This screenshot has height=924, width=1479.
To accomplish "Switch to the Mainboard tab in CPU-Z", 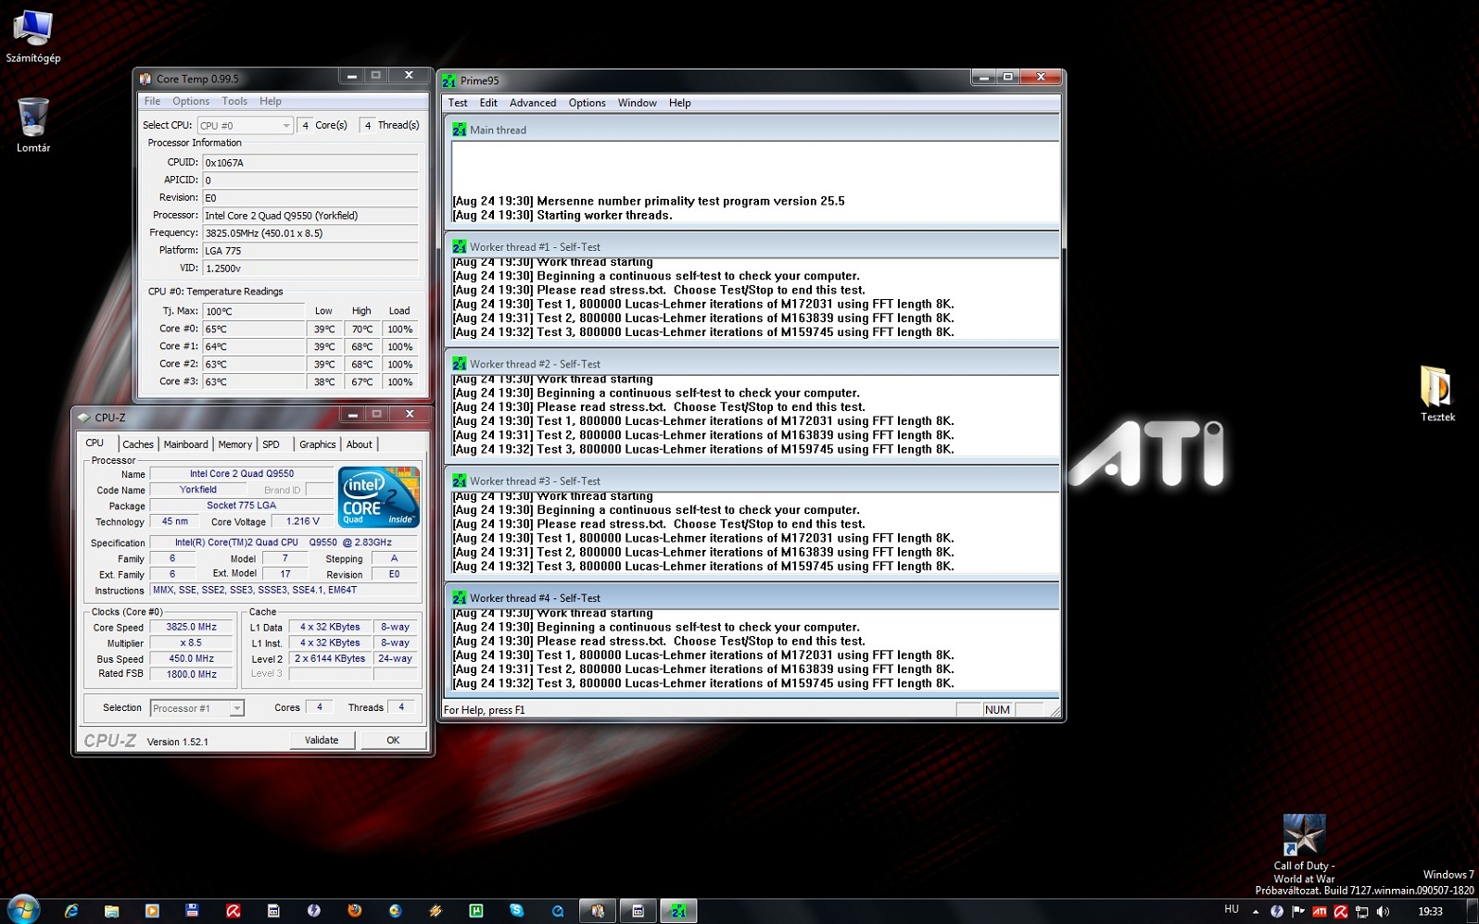I will pos(185,444).
